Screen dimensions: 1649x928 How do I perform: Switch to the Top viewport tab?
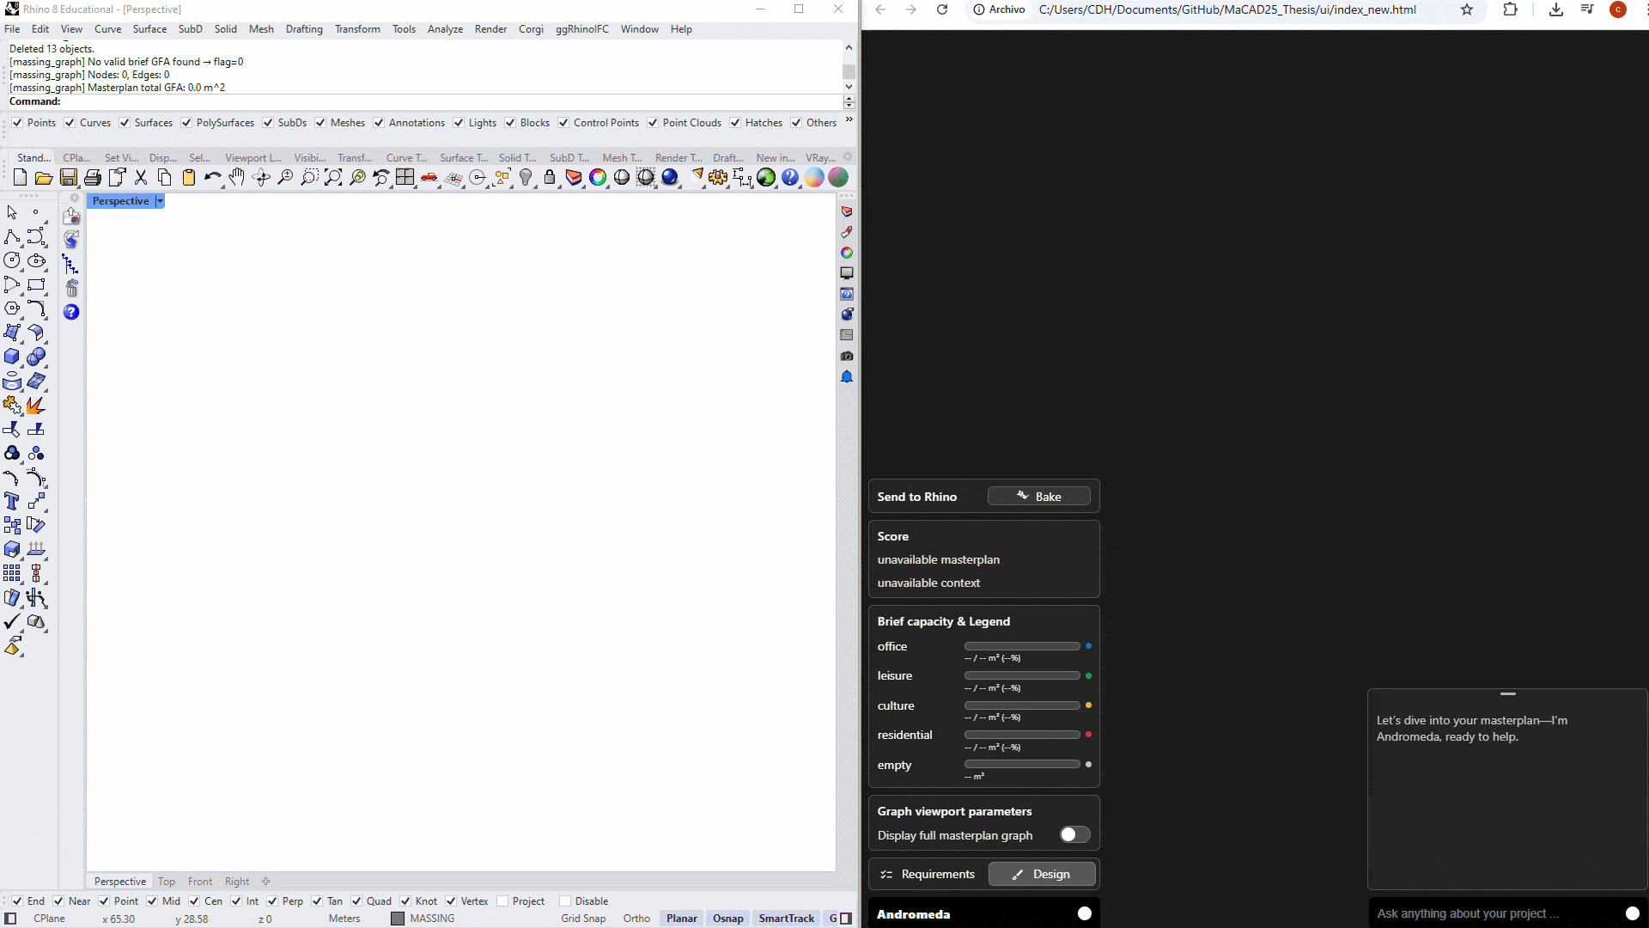[167, 882]
